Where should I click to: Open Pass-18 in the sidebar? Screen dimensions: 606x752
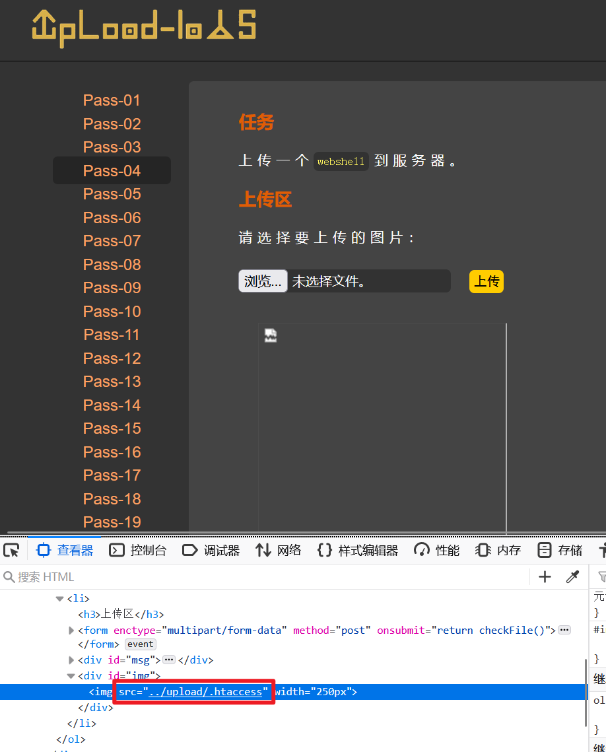(112, 498)
